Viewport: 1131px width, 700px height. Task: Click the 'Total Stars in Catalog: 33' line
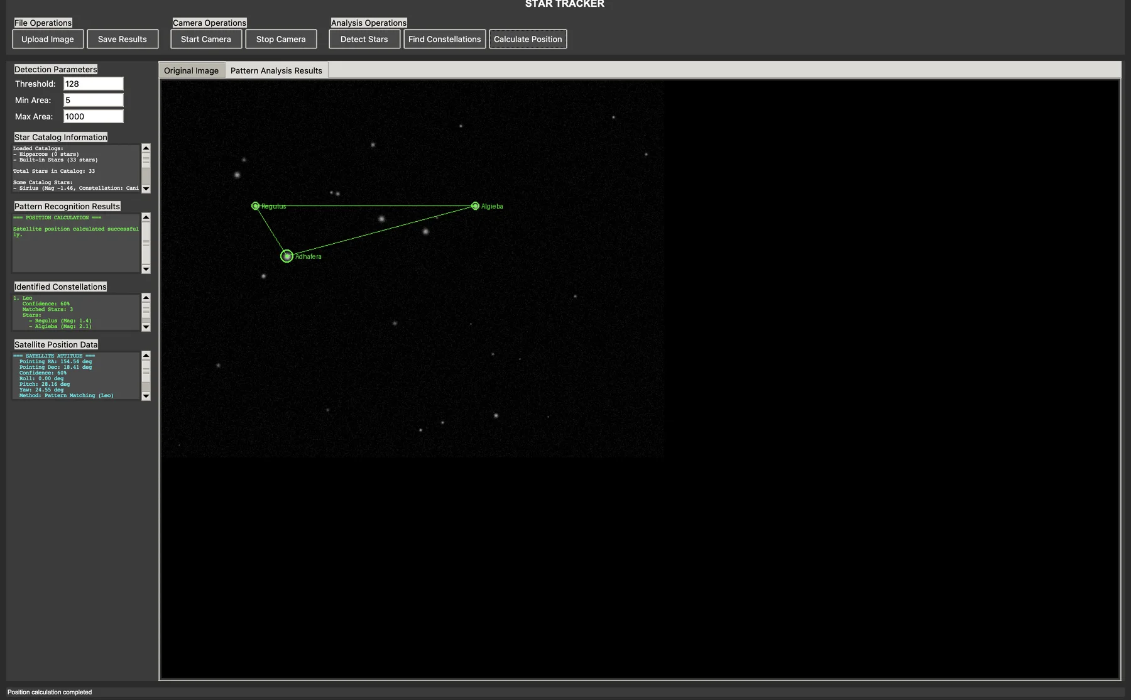tap(54, 171)
